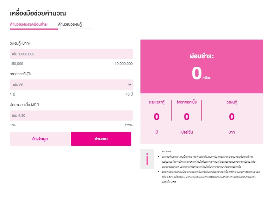Switch to คำนวณเงินงวดผ่อนชำระ tab
This screenshot has height=200, width=273.
tap(29, 24)
